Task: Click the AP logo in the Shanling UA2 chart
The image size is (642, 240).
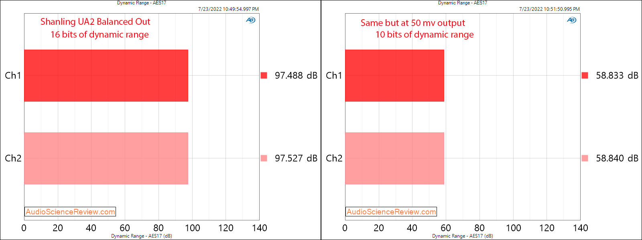Action: point(251,20)
